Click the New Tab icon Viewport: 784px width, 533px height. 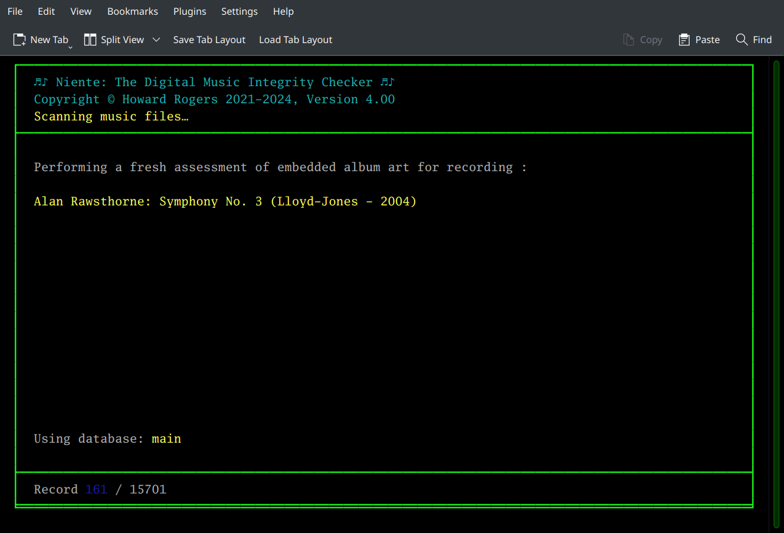(x=18, y=39)
